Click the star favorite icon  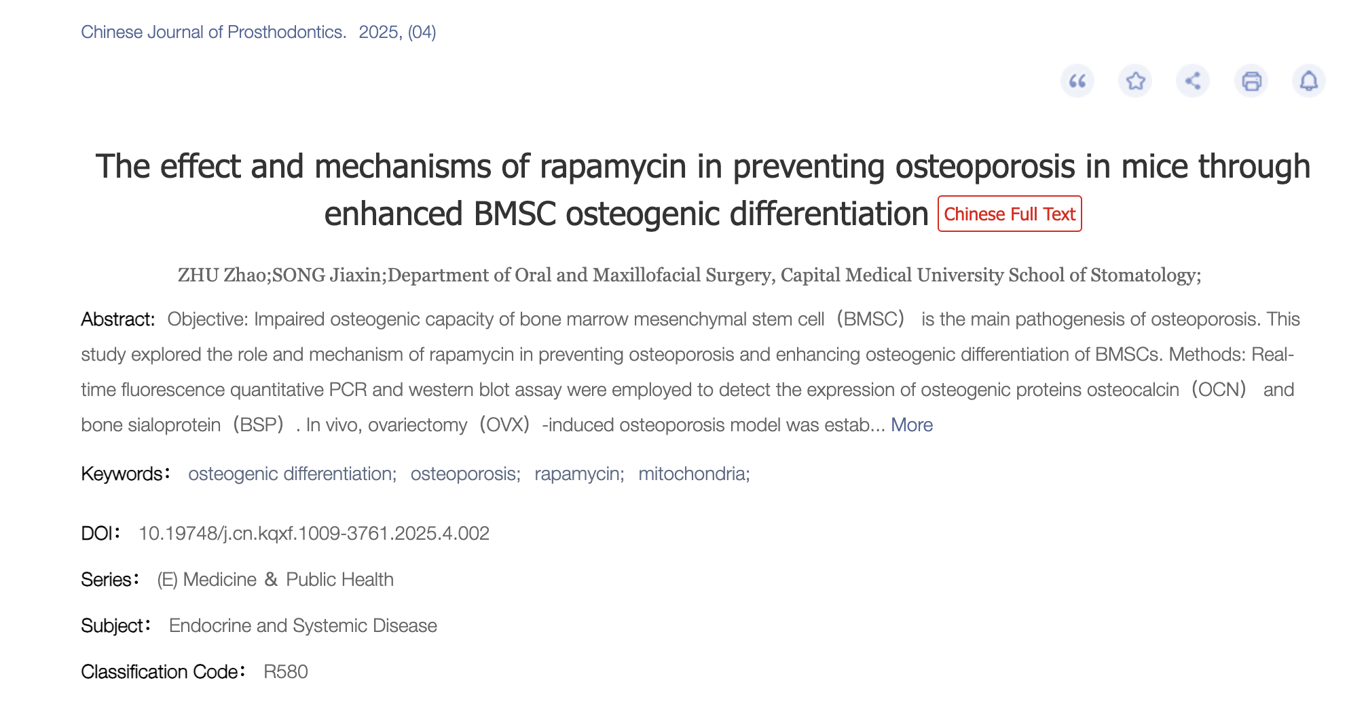1135,81
